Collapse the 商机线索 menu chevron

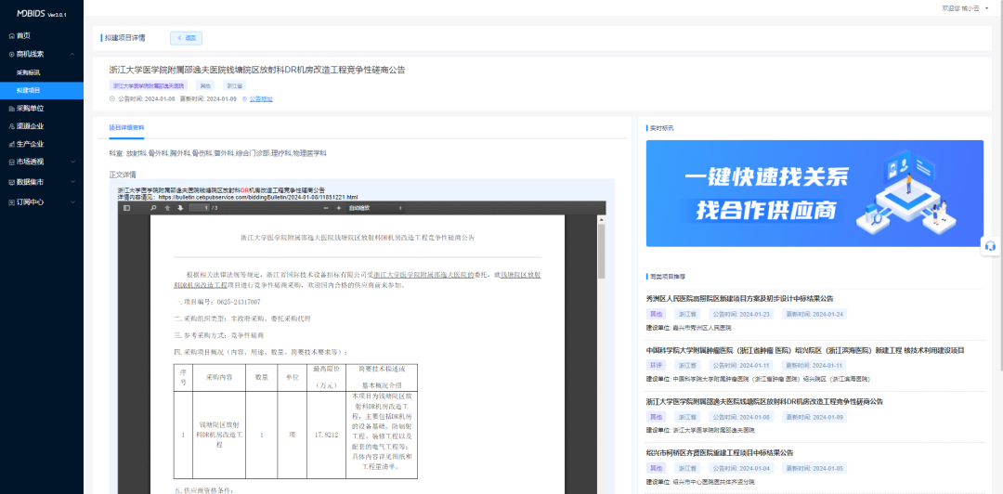73,55
